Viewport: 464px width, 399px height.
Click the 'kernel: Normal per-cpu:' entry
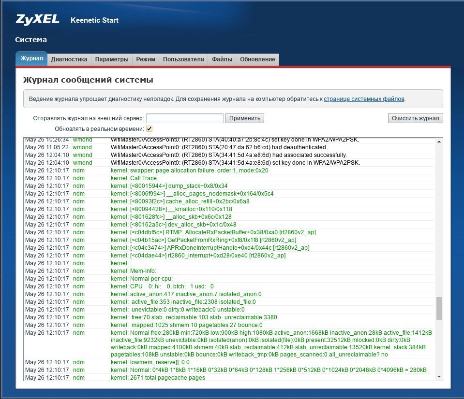(x=229, y=279)
